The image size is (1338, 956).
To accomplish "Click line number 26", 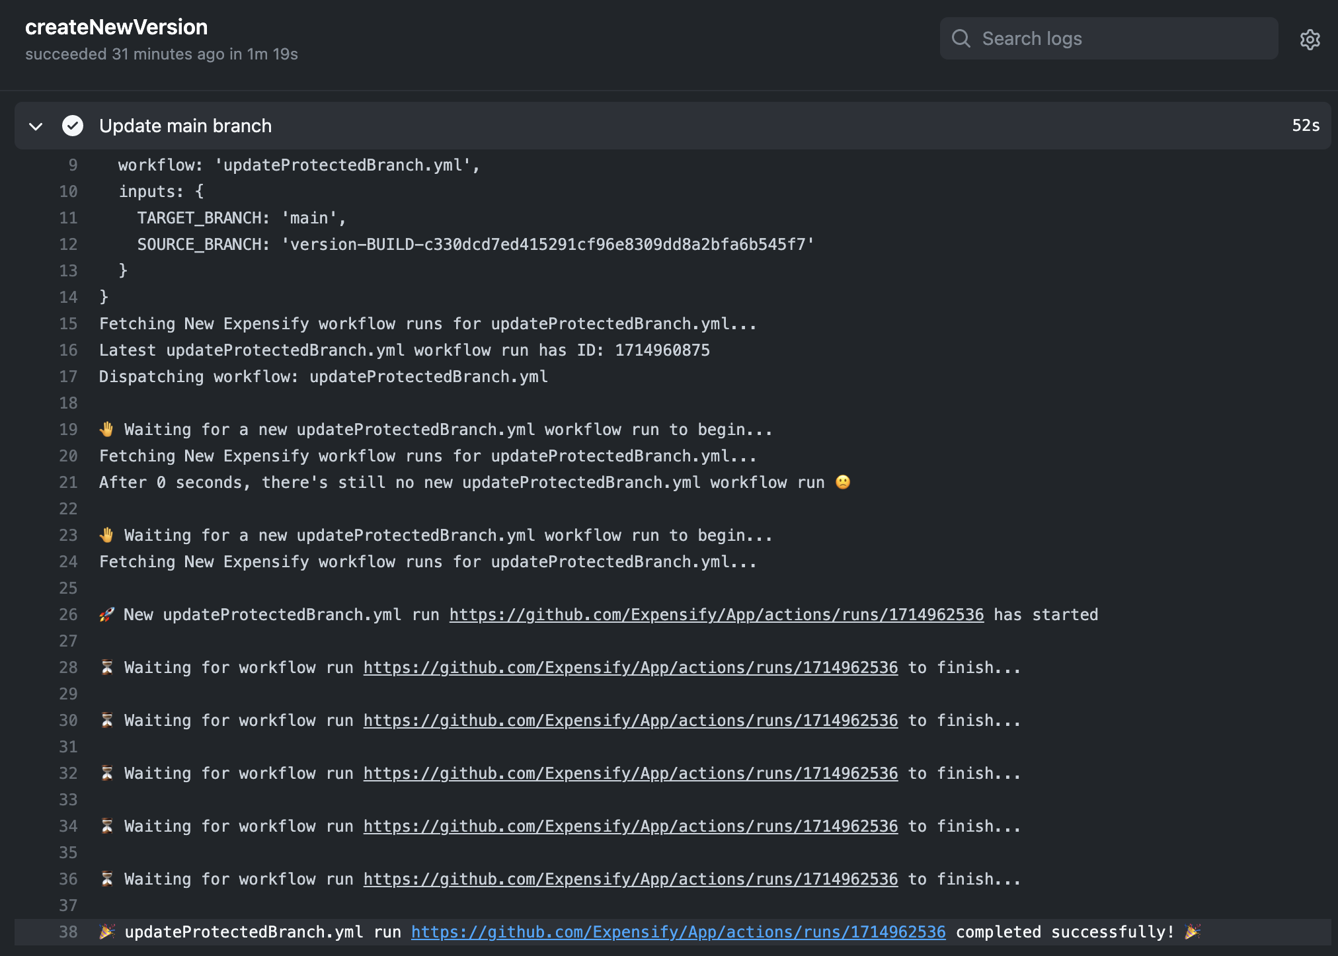I will click(x=68, y=615).
